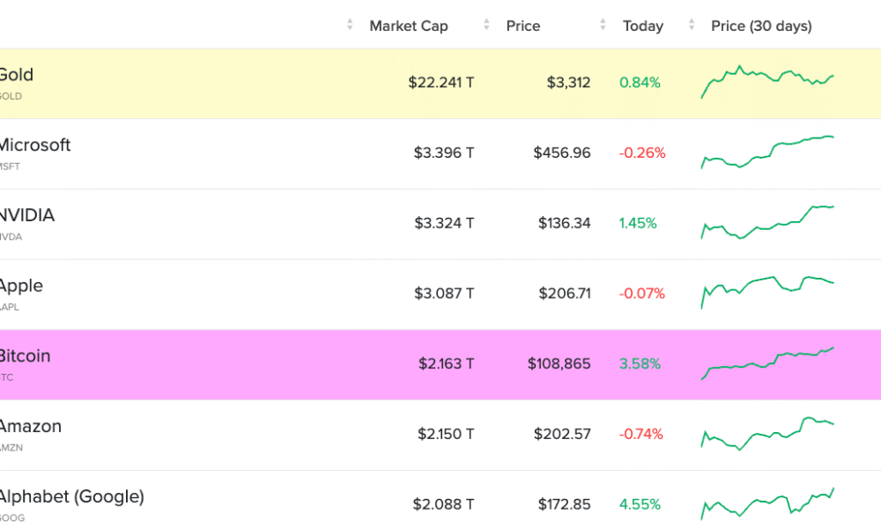Click the ticker symbol under Gold
The width and height of the screenshot is (881, 529).
click(x=11, y=96)
